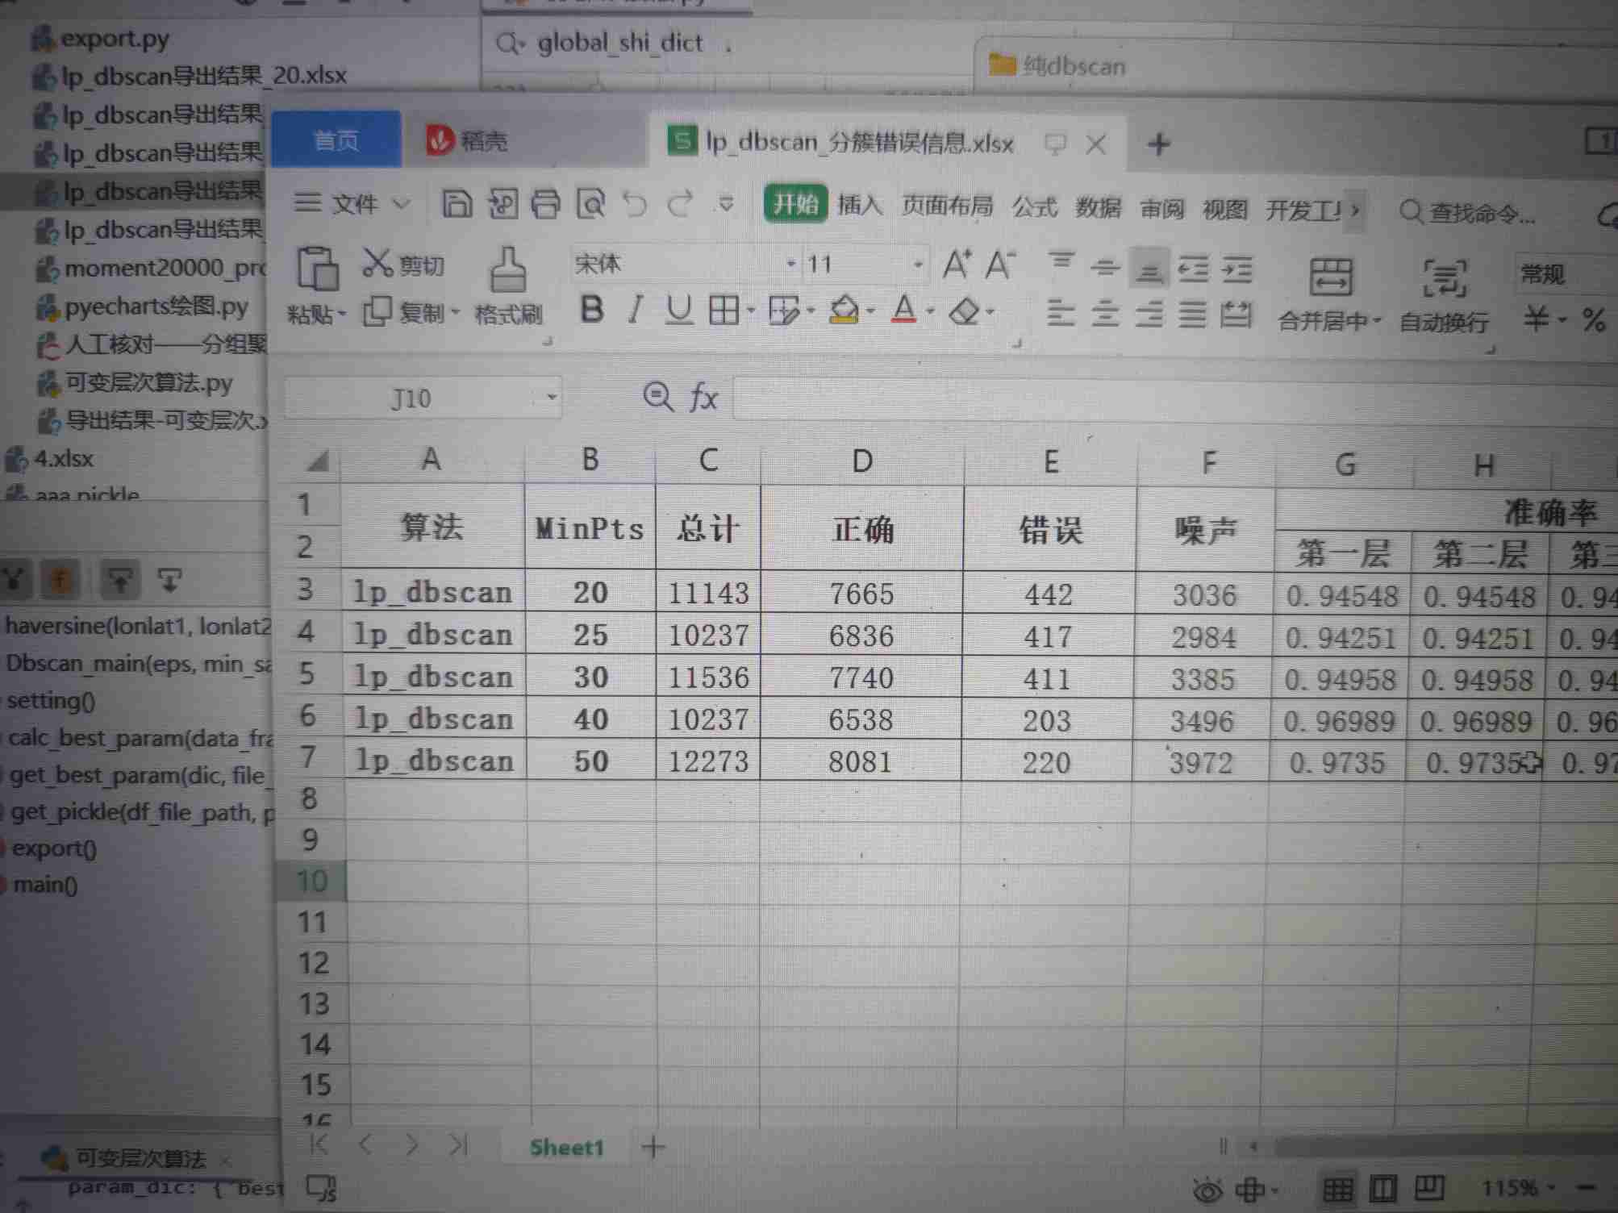The image size is (1618, 1213).
Task: Open the font name dropdown (宋体)
Action: 790,264
